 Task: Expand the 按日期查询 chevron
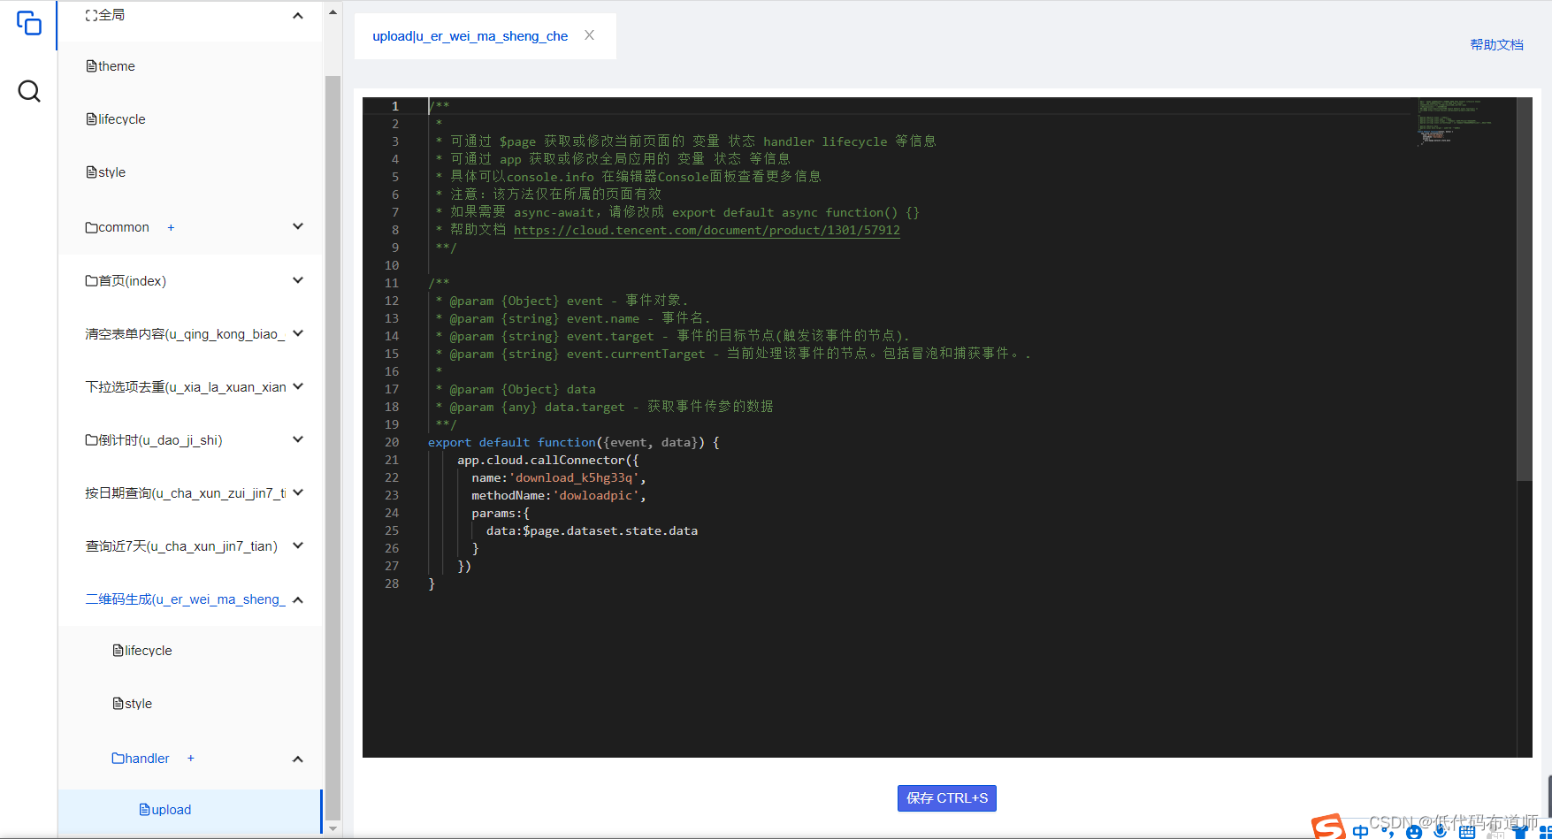298,492
